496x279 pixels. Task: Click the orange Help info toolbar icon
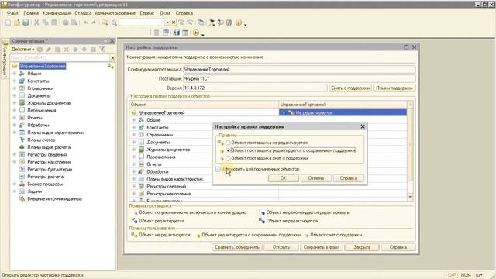(239, 22)
